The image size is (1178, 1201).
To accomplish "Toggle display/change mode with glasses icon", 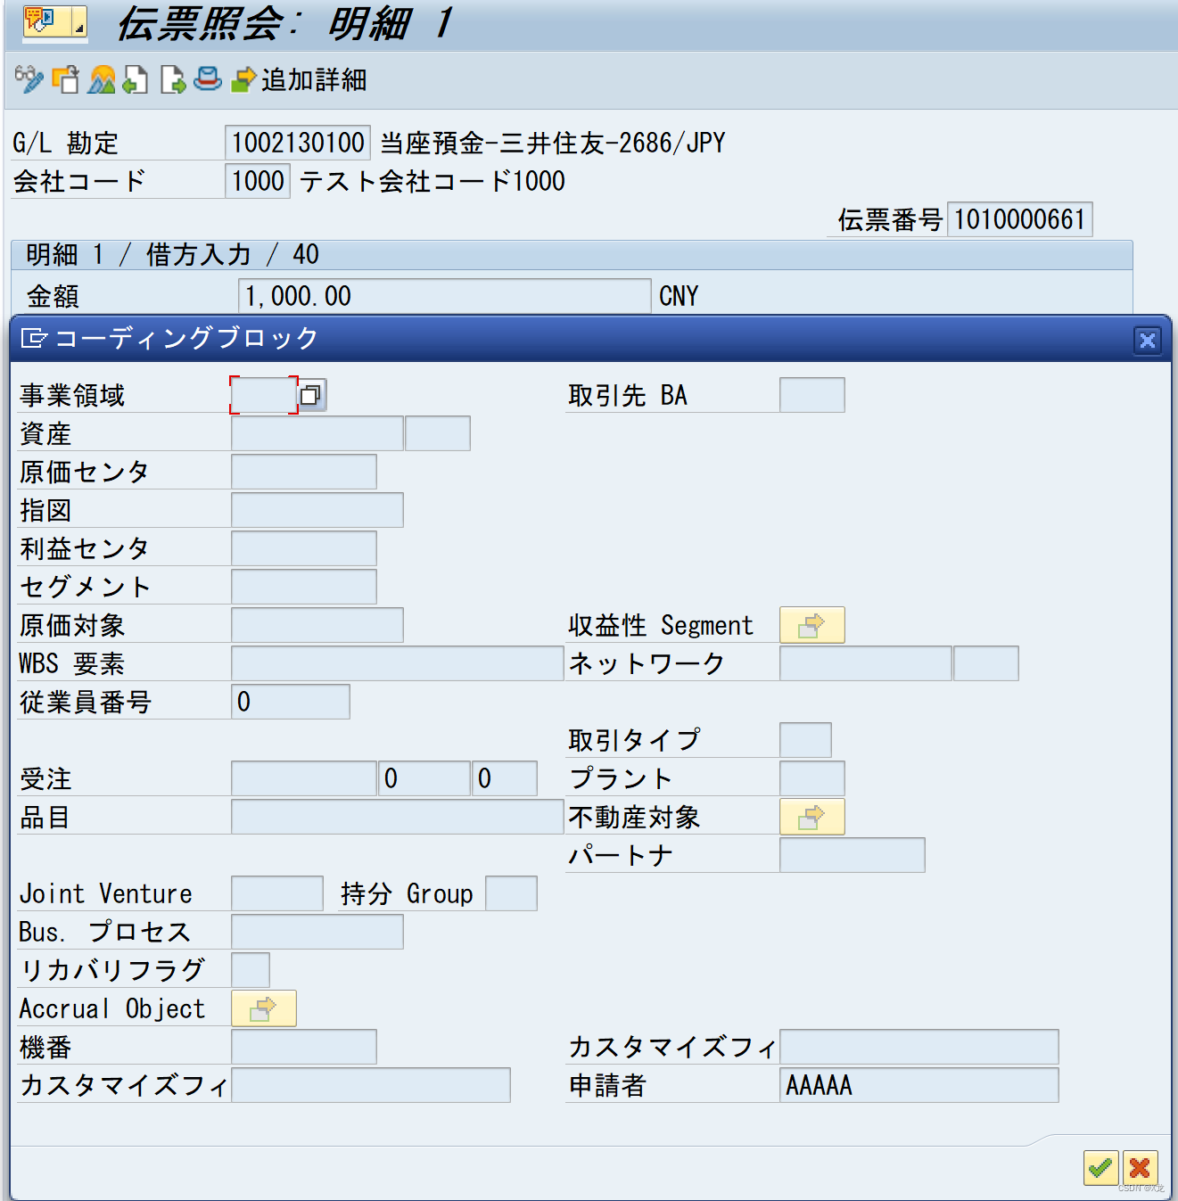I will (x=29, y=80).
